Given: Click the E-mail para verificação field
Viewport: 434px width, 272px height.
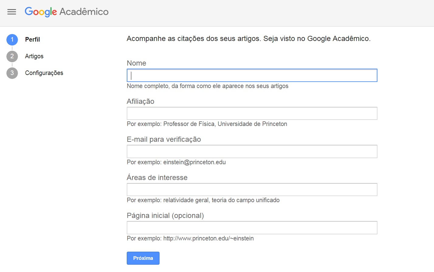Looking at the screenshot, I should pos(252,151).
